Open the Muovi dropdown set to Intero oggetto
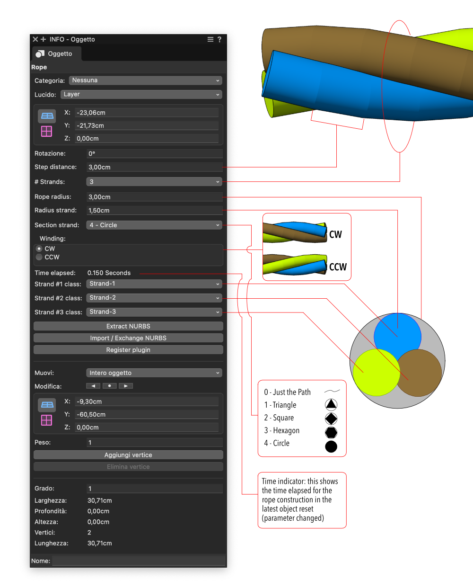Screen dimensions: 473x588 click(154, 373)
